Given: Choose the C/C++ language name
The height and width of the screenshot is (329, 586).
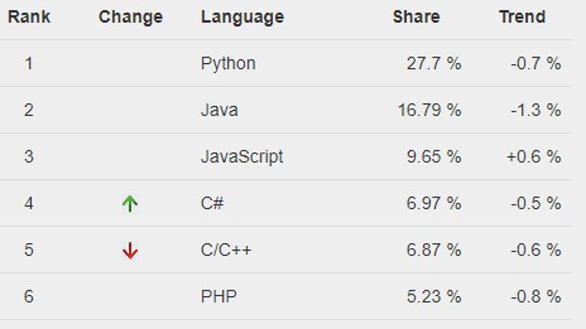Looking at the screenshot, I should tap(226, 249).
